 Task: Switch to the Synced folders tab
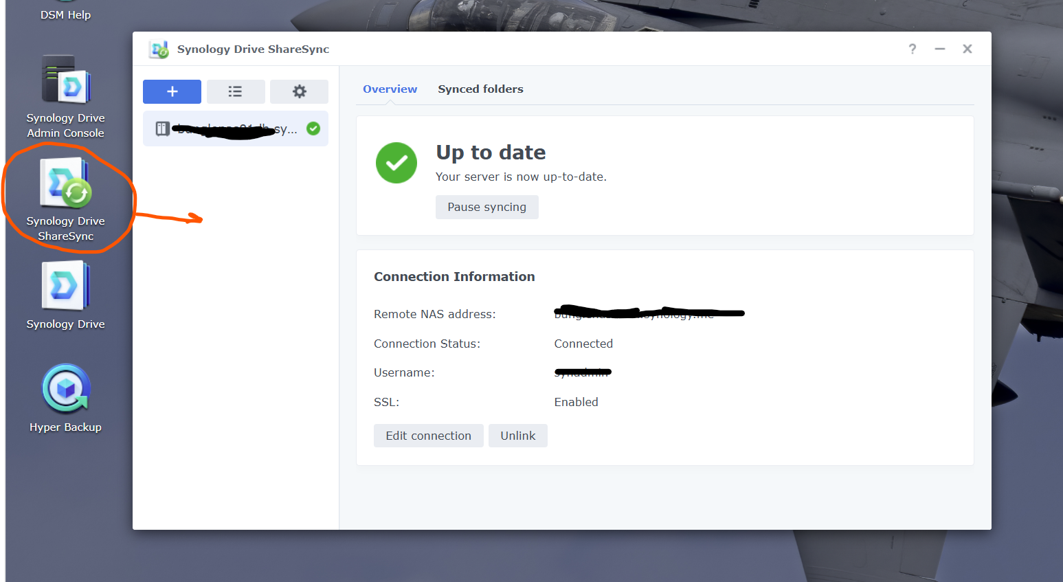480,89
